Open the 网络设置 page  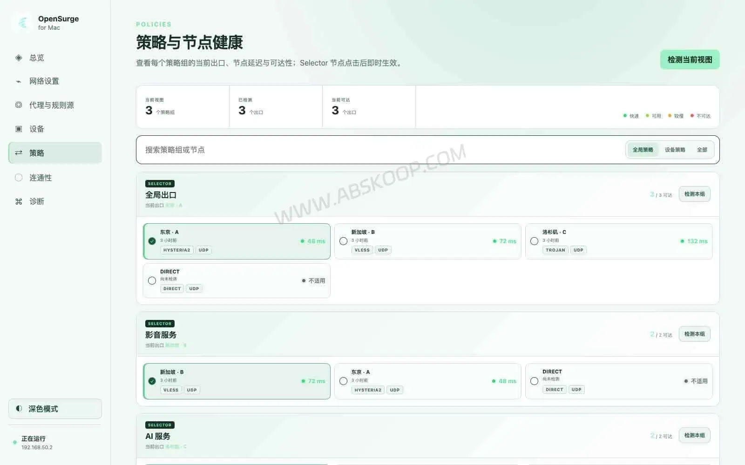coord(55,81)
